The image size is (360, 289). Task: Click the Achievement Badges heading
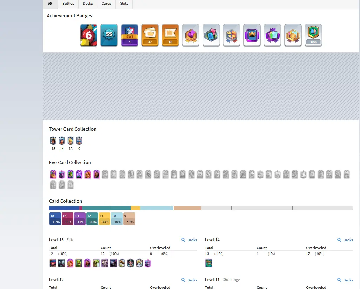coord(69,16)
